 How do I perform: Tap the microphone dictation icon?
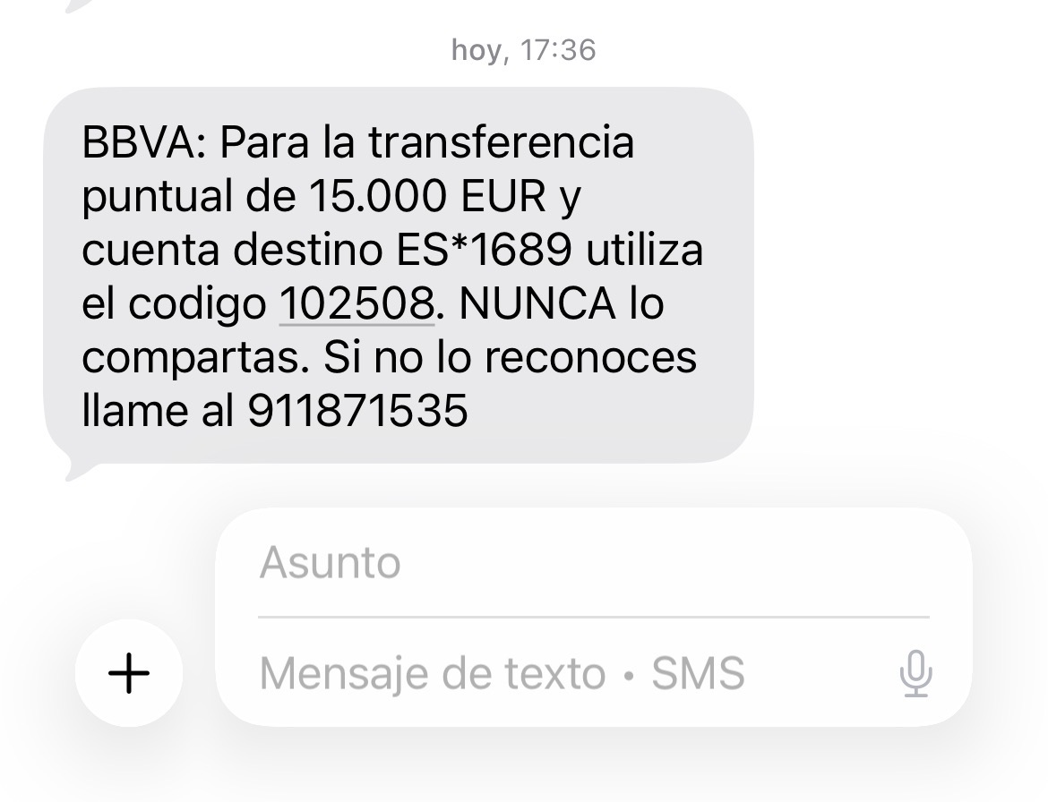(x=915, y=673)
